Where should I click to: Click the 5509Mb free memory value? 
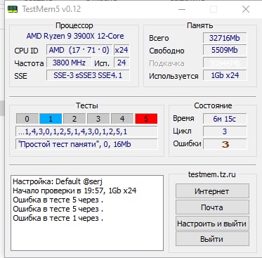tap(225, 50)
